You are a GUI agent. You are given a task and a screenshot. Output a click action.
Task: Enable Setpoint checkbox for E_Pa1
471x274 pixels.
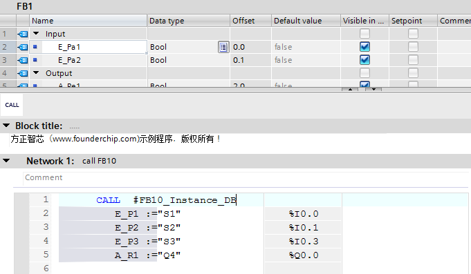(413, 47)
